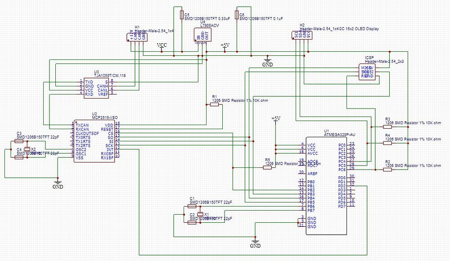Click crystal X1 below capacitor C1

click(201, 215)
